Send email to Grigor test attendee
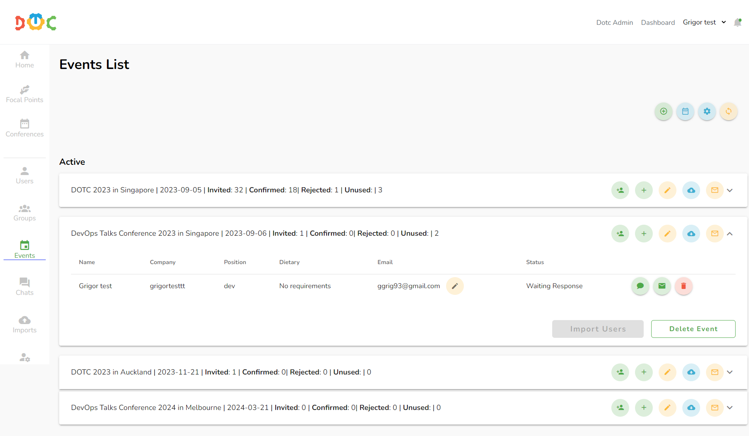The image size is (749, 436). coord(662,286)
